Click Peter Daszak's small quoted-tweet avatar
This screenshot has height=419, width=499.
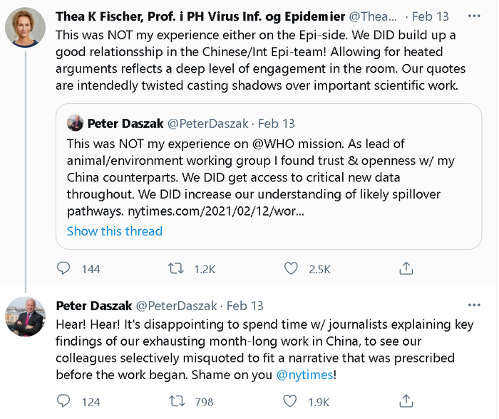(75, 123)
